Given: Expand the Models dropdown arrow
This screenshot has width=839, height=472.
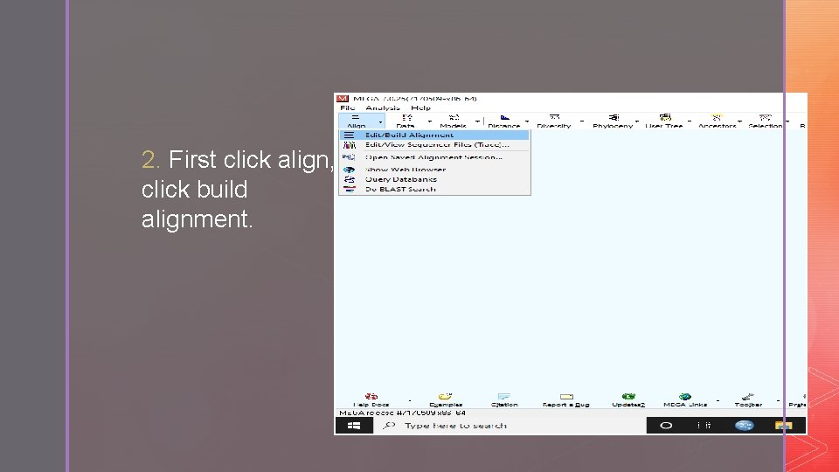Looking at the screenshot, I should (x=477, y=121).
